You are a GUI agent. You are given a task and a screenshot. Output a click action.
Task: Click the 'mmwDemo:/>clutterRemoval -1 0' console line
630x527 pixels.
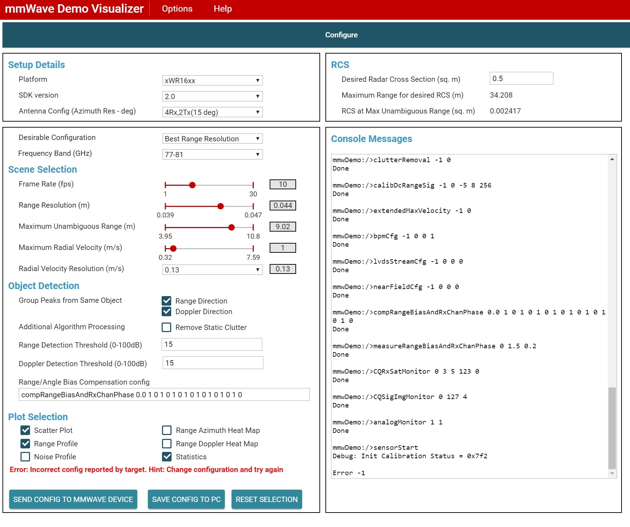pos(391,160)
